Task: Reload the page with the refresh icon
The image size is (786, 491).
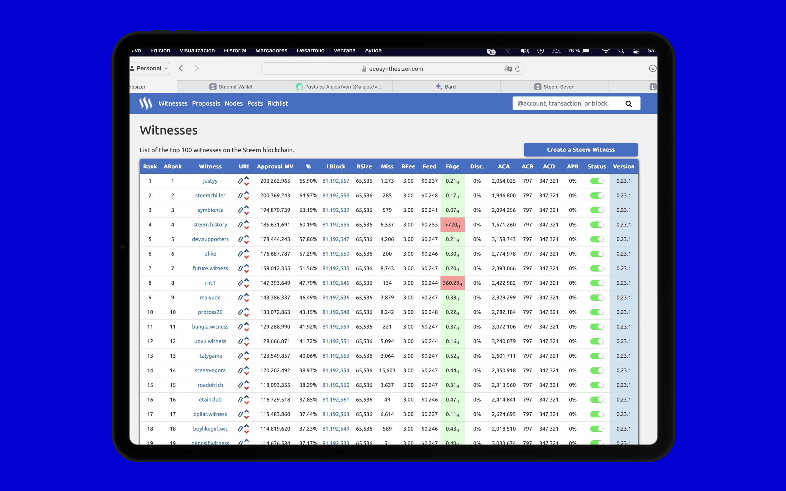Action: [x=518, y=69]
